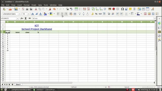
Task: Click the Formula equals icon
Action: (30, 18)
